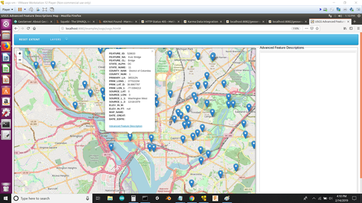The image size is (362, 203).
Task: Click Windows taskbar search box
Action: 52,198
